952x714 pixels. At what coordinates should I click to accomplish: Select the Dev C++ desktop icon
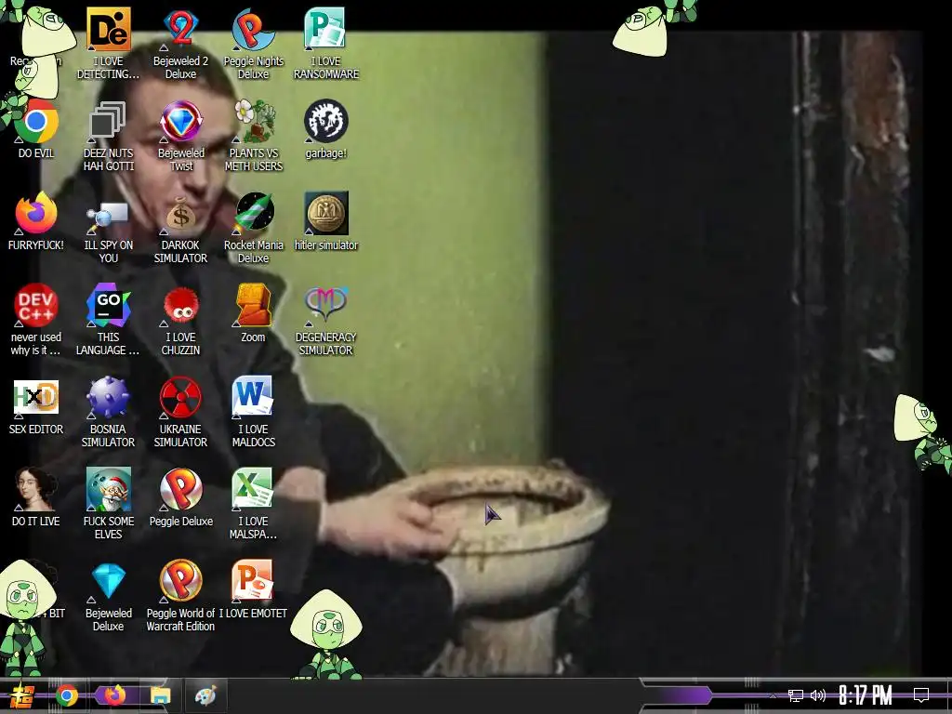36,305
